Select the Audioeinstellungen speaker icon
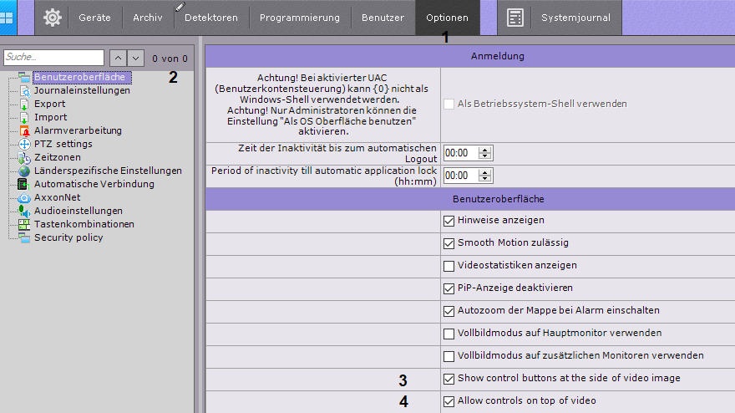 [x=24, y=211]
